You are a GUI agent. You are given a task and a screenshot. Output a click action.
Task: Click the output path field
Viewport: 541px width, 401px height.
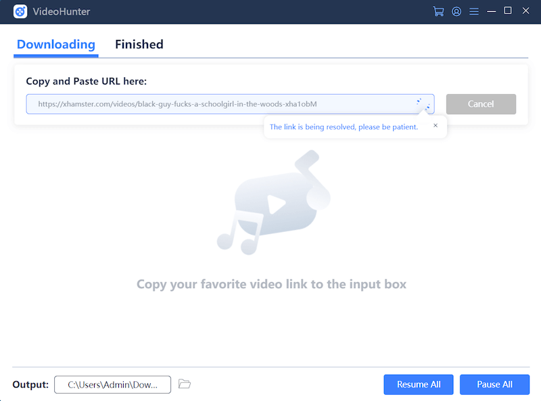(112, 385)
